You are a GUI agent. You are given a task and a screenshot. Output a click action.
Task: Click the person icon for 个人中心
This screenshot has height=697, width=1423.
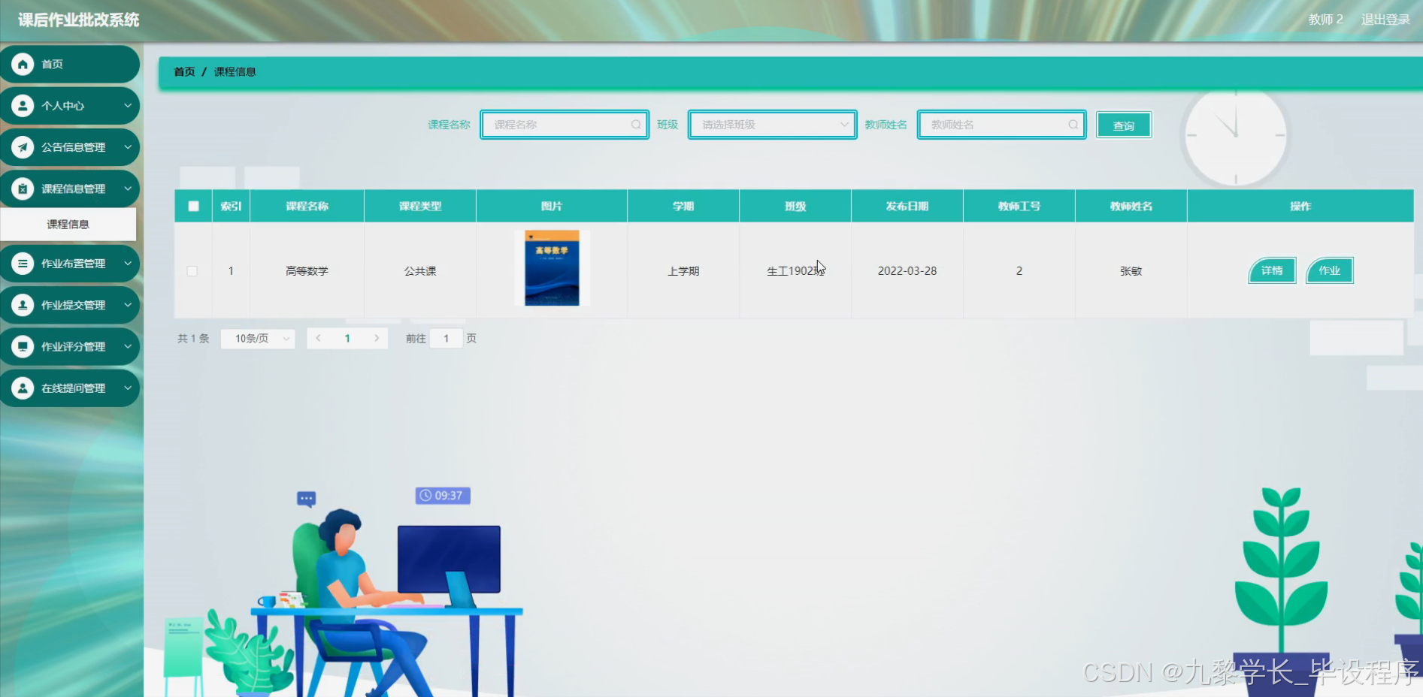click(23, 106)
